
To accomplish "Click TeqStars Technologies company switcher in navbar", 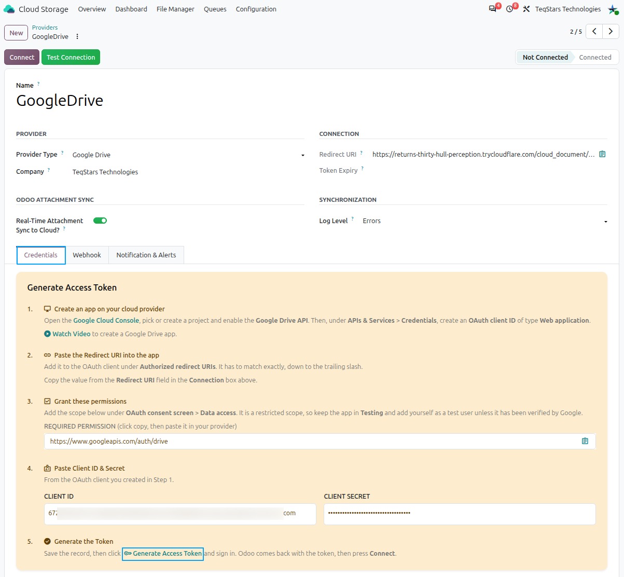I will pyautogui.click(x=568, y=9).
